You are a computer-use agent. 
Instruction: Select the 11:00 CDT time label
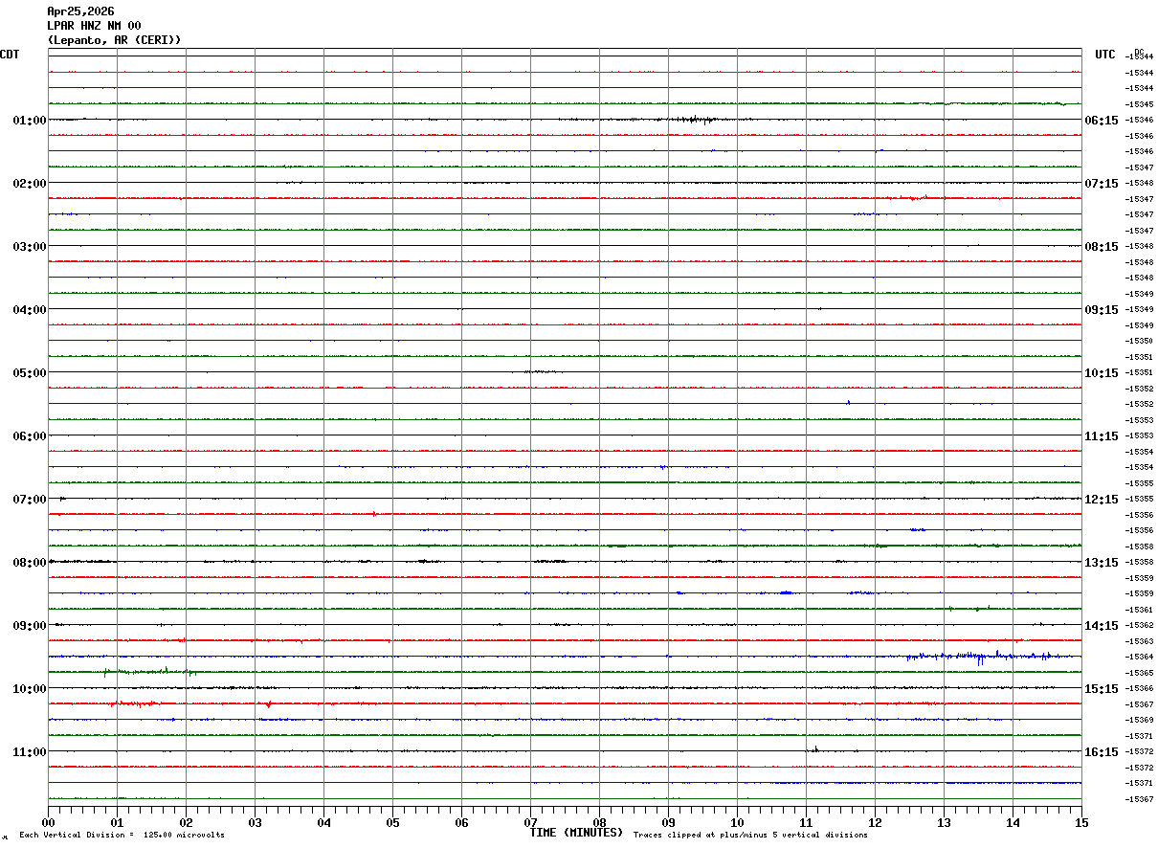(x=30, y=752)
